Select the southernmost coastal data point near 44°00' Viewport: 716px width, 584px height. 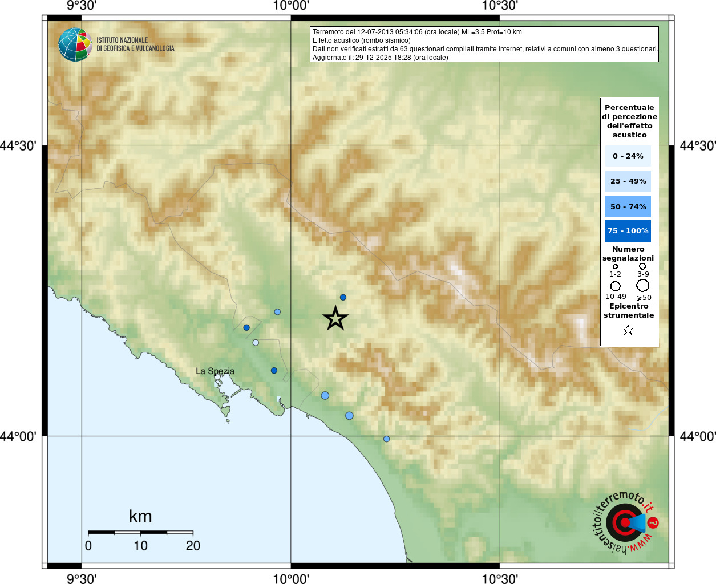[x=386, y=439]
